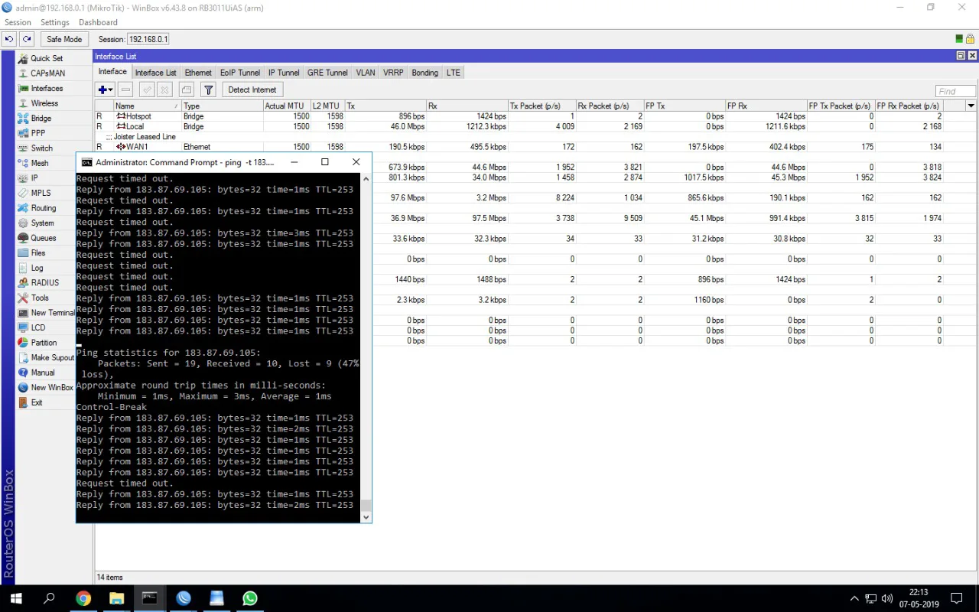Viewport: 979px width, 612px height.
Task: Select Interfaces in the sidebar
Action: pos(46,88)
